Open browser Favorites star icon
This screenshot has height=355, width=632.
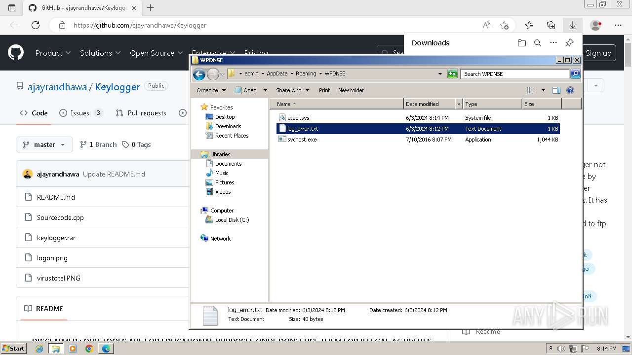(x=529, y=25)
